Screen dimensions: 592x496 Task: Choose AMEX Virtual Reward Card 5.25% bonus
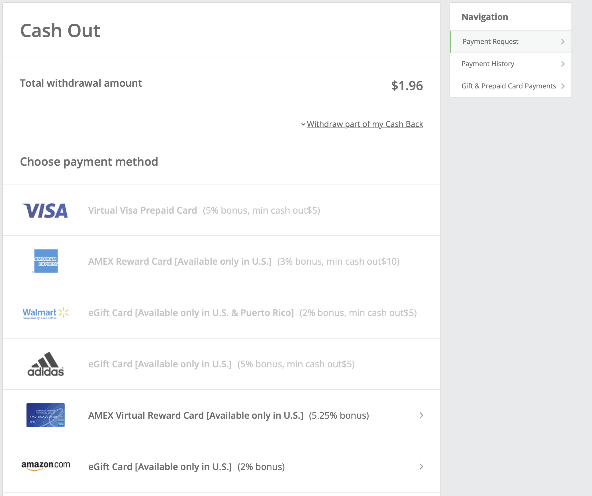222,416
